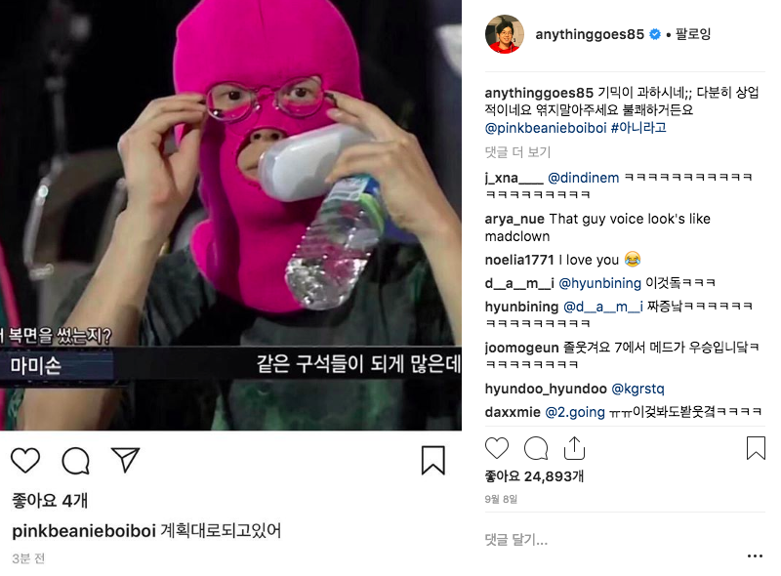
Task: Open the arya_nue commenter profile
Action: tap(514, 219)
